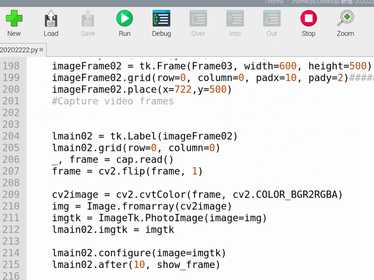Click 'imageFrame02.place' on line 200

[x=104, y=90]
